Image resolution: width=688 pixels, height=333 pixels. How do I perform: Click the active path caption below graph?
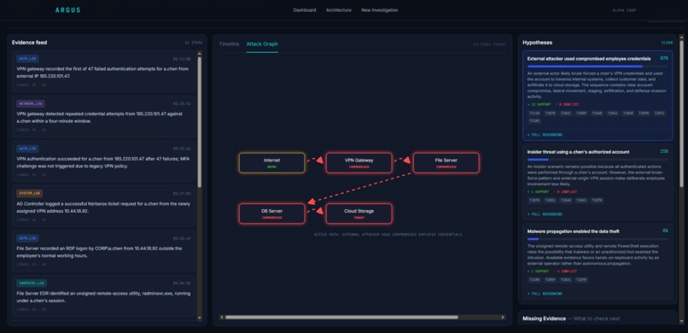388,235
